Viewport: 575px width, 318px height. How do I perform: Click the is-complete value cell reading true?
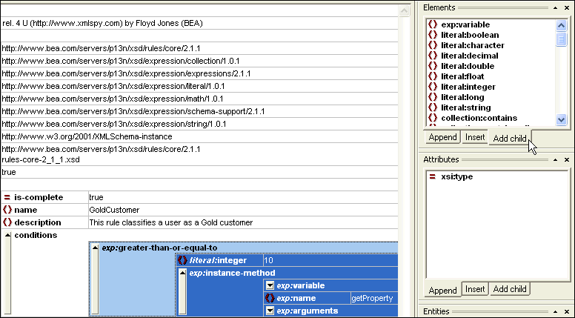coord(243,197)
